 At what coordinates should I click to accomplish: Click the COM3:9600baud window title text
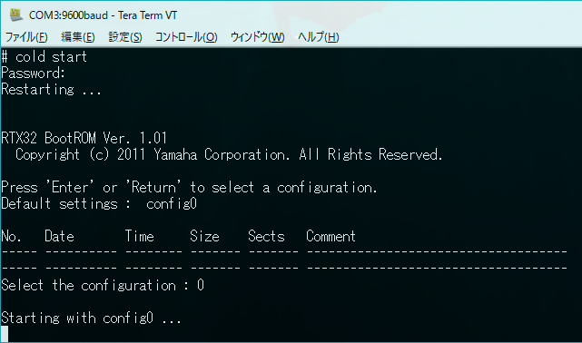click(103, 15)
